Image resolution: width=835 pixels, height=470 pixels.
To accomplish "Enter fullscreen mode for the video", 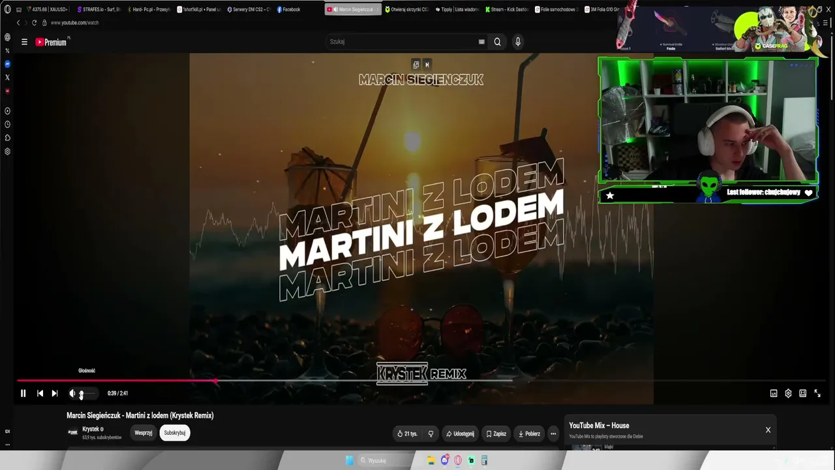I will pyautogui.click(x=817, y=394).
